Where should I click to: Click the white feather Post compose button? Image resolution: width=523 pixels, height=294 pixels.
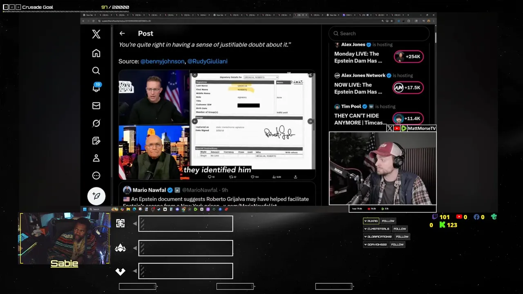pyautogui.click(x=96, y=196)
